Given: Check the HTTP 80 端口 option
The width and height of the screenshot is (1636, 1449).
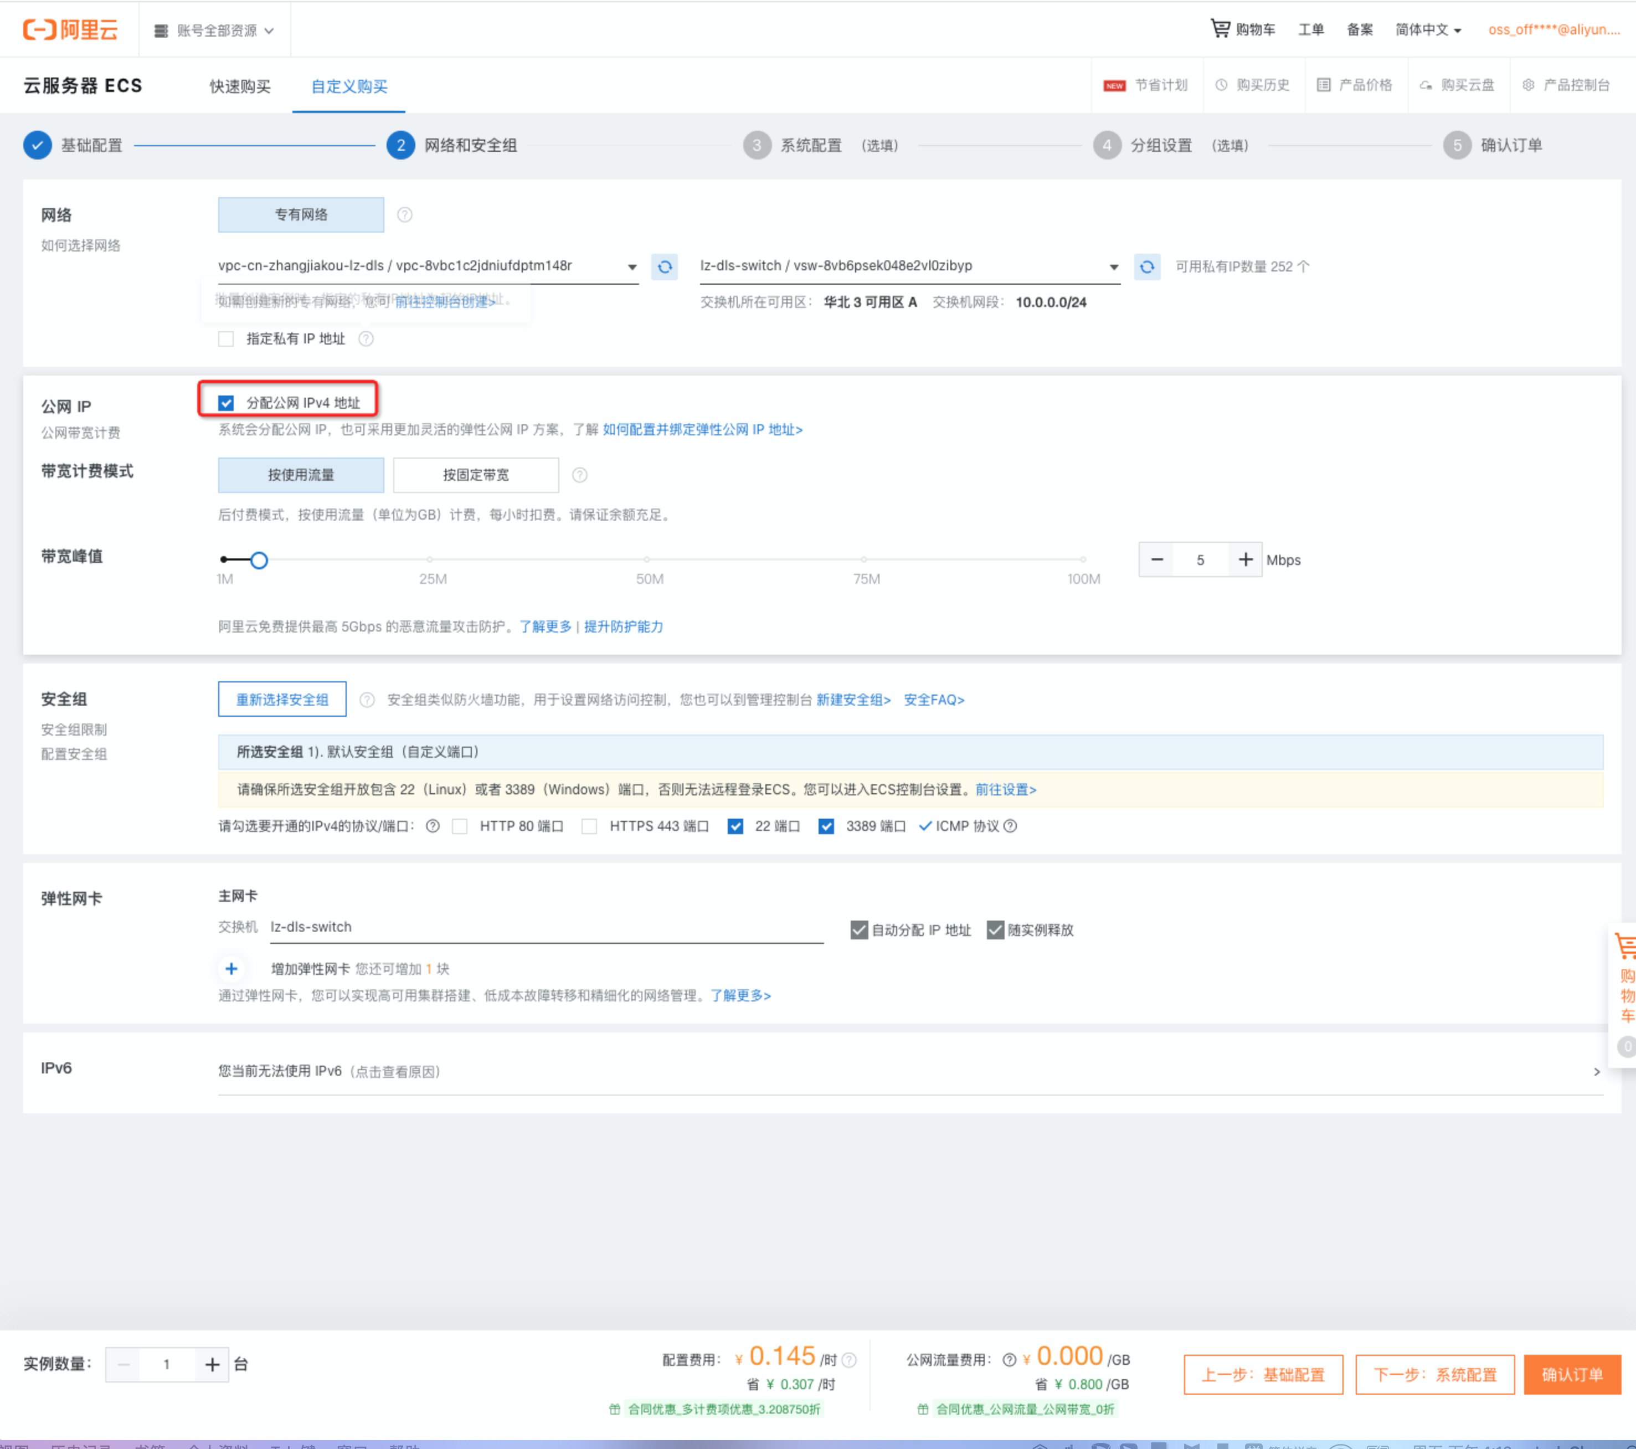Looking at the screenshot, I should point(460,825).
